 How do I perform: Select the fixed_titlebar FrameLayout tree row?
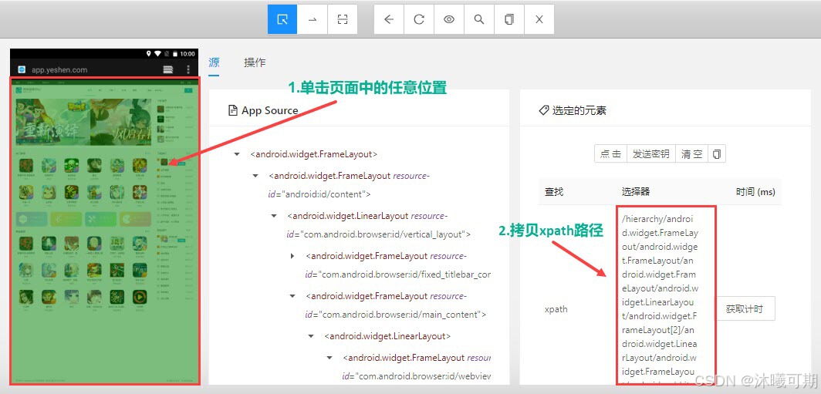(x=398, y=265)
